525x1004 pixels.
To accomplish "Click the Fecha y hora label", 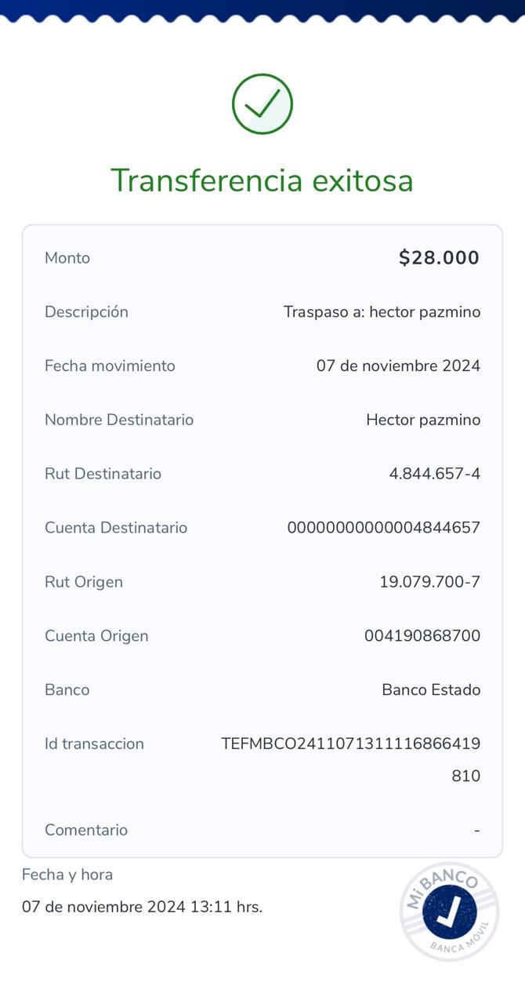I will pyautogui.click(x=67, y=875).
